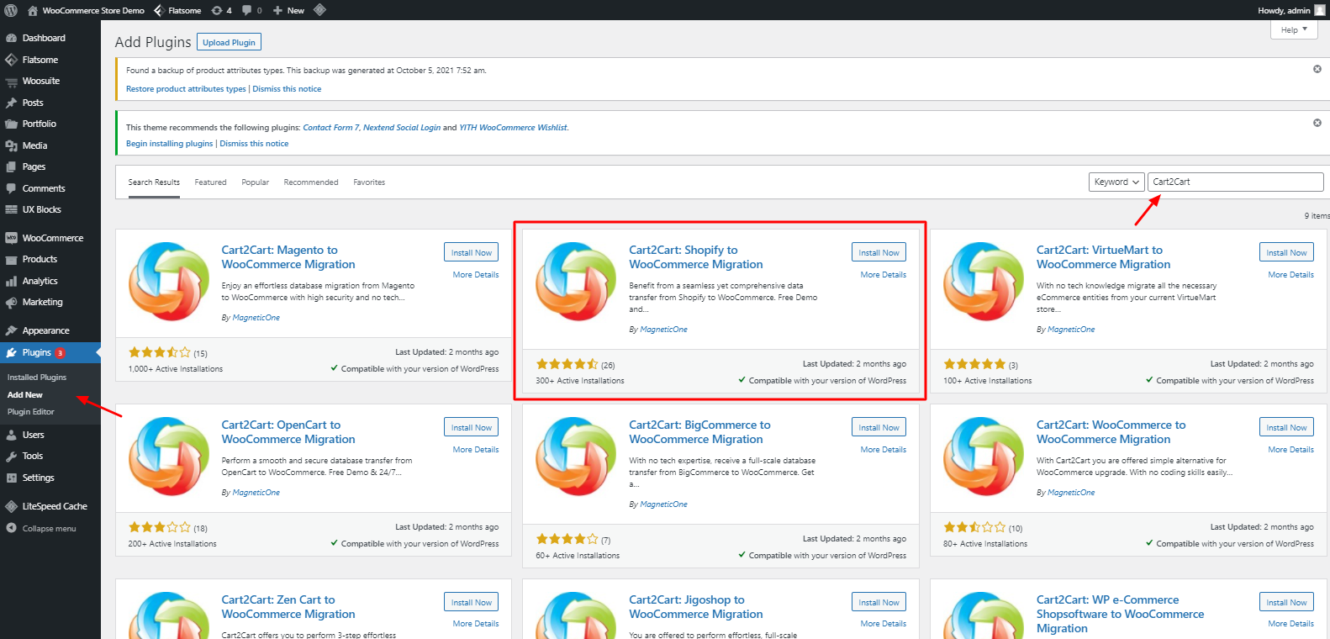Switch to the Favorites plugins tab
The width and height of the screenshot is (1330, 639).
point(369,182)
